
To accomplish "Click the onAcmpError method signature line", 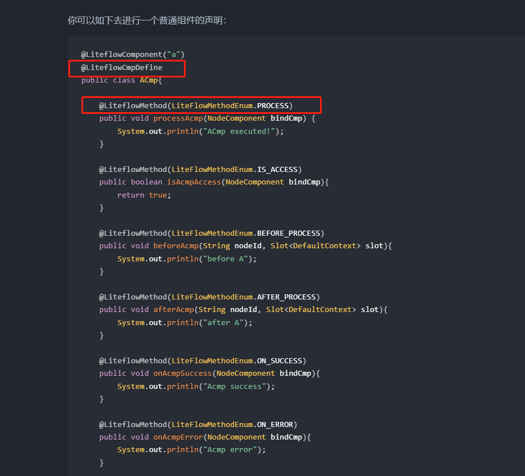I will tap(205, 437).
